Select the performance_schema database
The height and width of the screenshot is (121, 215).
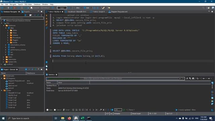(18, 50)
